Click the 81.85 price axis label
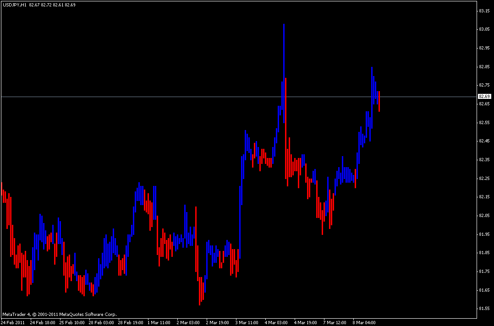 (484, 252)
